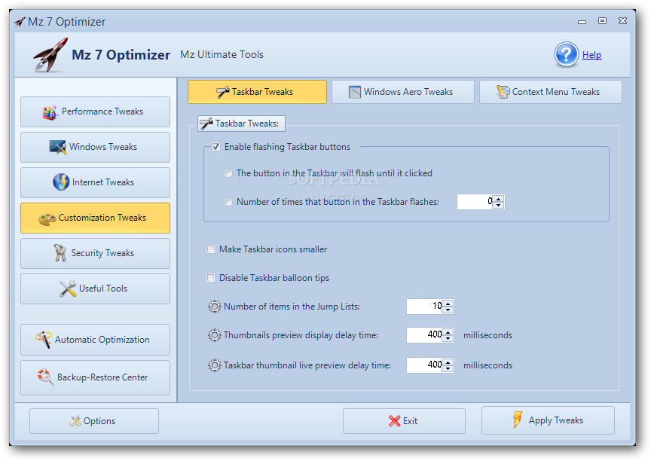Click the blue Help question mark icon

(566, 54)
